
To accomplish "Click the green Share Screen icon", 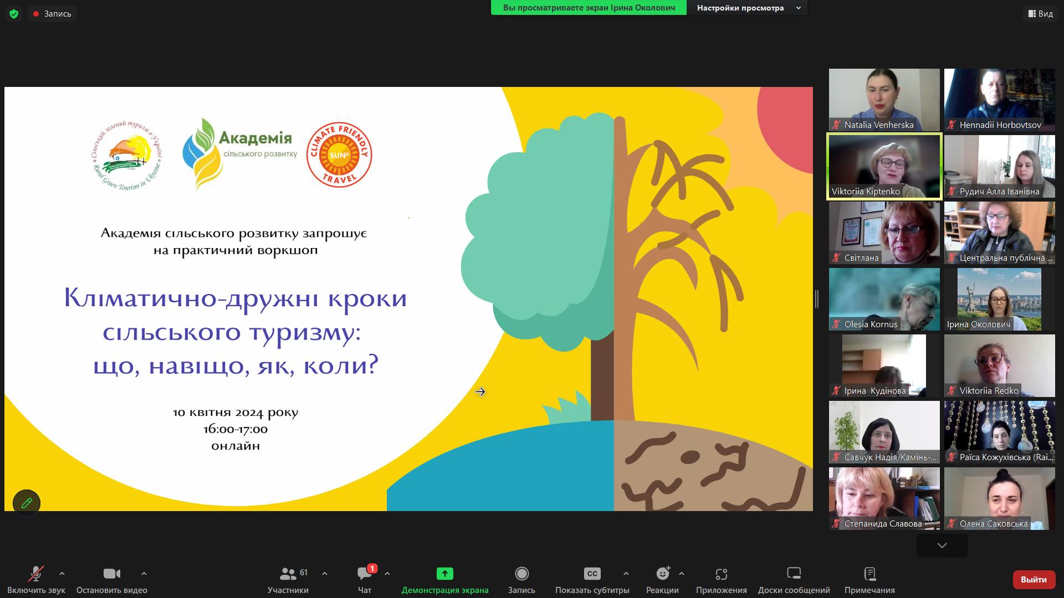I will coord(444,574).
